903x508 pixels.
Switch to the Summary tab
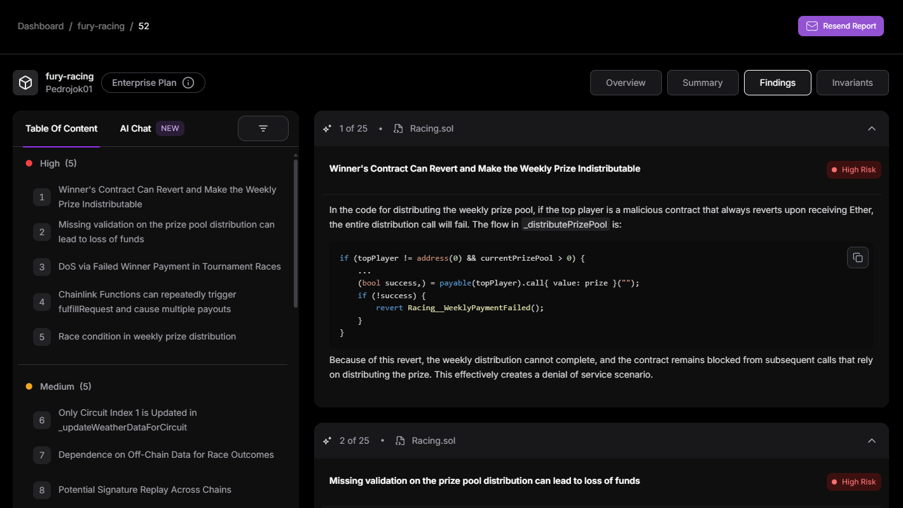pyautogui.click(x=703, y=83)
